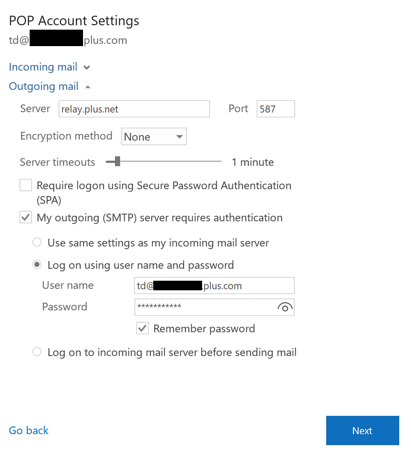Expand the Incoming mail section heading
This screenshot has width=411, height=456.
pyautogui.click(x=43, y=67)
